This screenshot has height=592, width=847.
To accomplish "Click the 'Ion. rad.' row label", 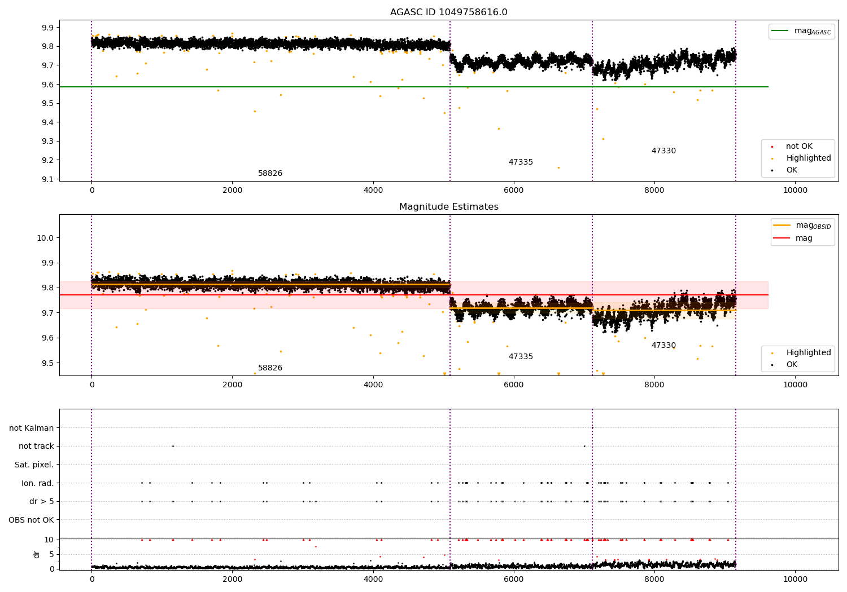I will [x=38, y=483].
